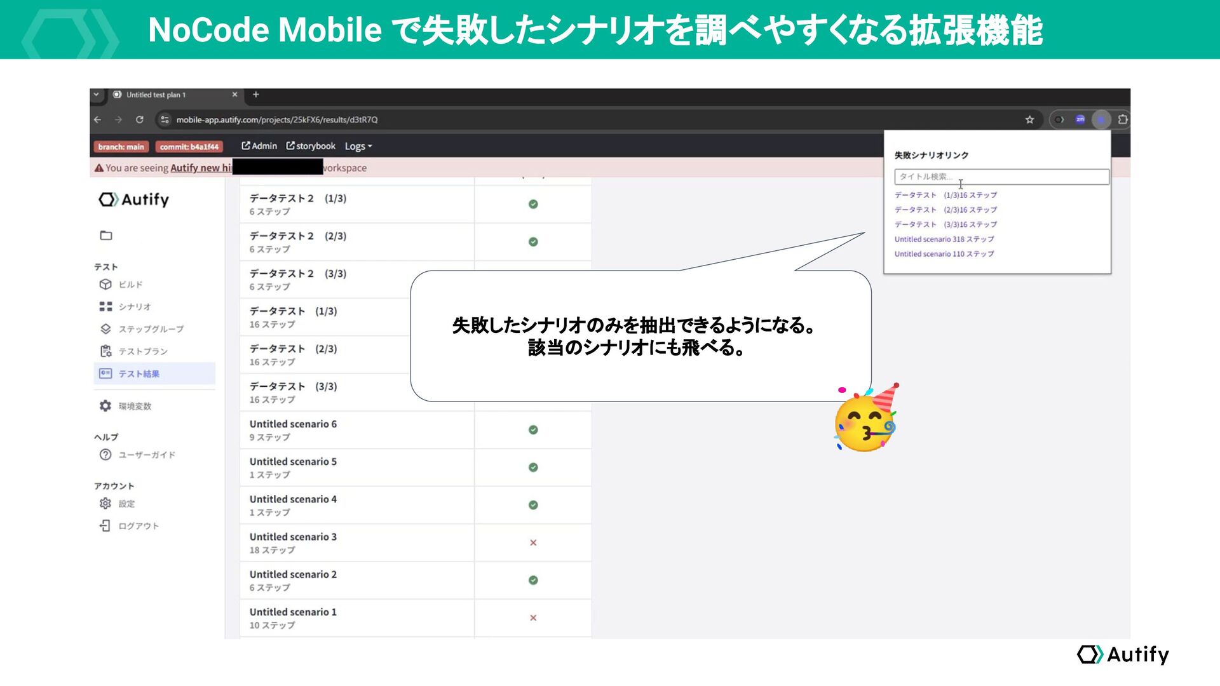Click passed check icon for Untitled scenario 6
The height and width of the screenshot is (686, 1220).
pos(533,430)
